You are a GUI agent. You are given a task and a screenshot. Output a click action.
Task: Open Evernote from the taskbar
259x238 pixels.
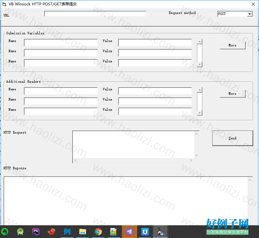[5, 232]
